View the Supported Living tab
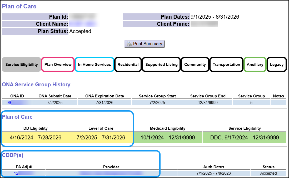Image resolution: width=289 pixels, height=178 pixels. tap(161, 64)
